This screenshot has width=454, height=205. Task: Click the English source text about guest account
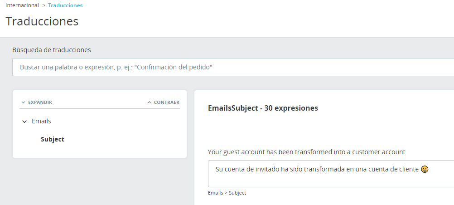pos(306,152)
